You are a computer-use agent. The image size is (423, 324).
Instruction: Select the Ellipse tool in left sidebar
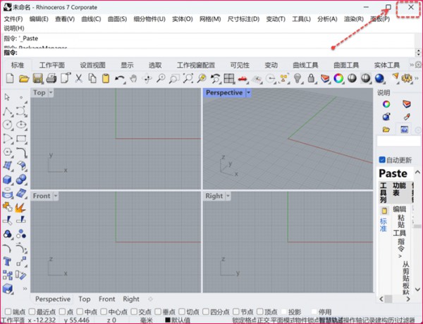[21, 125]
